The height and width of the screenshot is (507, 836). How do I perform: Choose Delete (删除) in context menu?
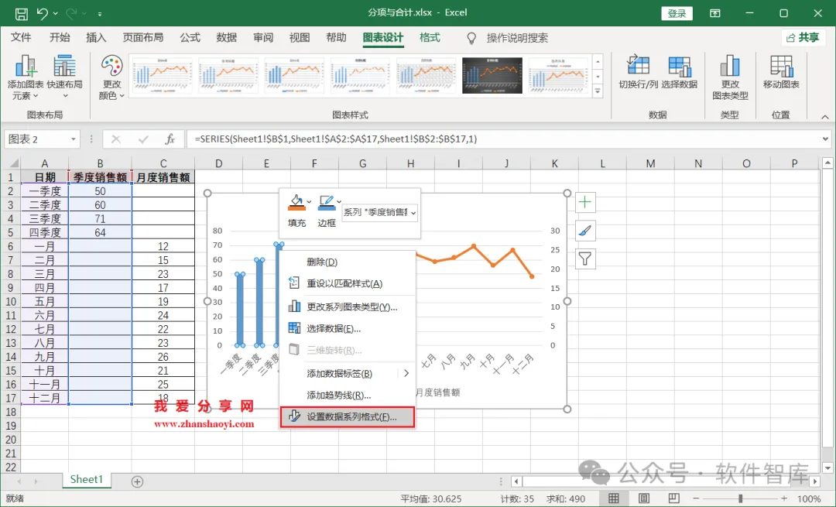(348, 262)
